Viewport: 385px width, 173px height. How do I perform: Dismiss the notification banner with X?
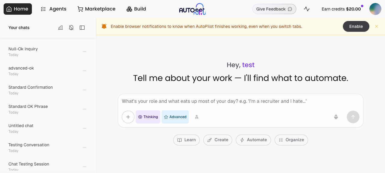(x=377, y=26)
